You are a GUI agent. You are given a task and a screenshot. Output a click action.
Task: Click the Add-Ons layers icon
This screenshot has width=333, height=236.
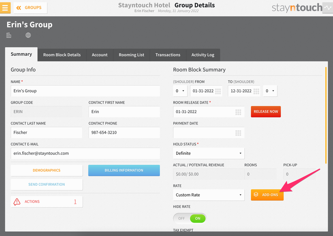click(256, 194)
